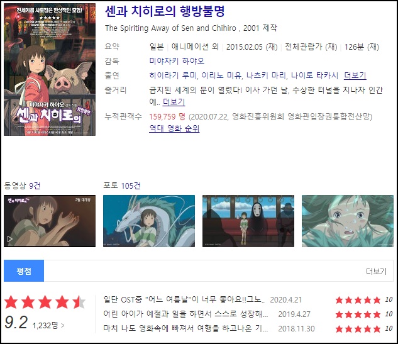This screenshot has width=398, height=344.
Task: Open actor 이리노 미유 page
Action: (x=222, y=75)
